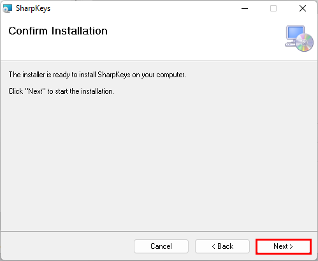Click the computer and disc installer icon
This screenshot has width=318, height=261.
click(299, 38)
